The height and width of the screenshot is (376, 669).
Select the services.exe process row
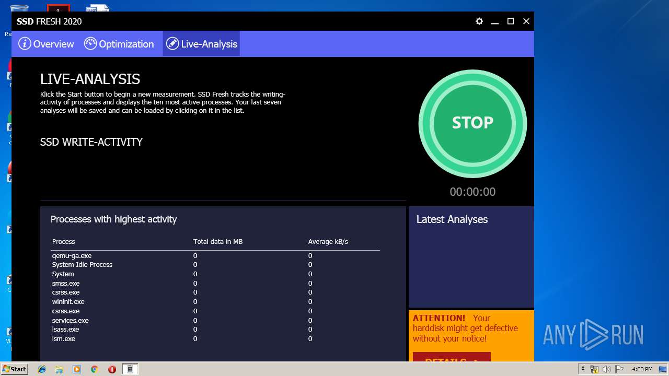[x=215, y=321]
